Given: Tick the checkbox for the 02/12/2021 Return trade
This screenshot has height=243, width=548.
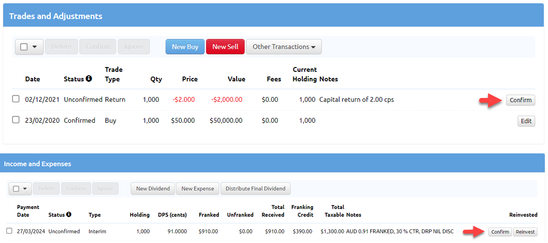Looking at the screenshot, I should pyautogui.click(x=16, y=99).
